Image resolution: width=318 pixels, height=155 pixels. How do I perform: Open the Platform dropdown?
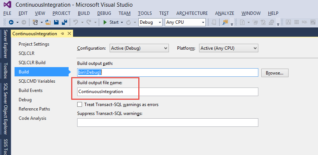[x=229, y=48]
